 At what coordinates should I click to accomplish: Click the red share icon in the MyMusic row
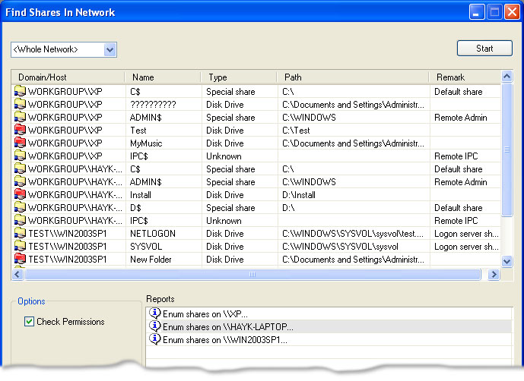click(20, 143)
